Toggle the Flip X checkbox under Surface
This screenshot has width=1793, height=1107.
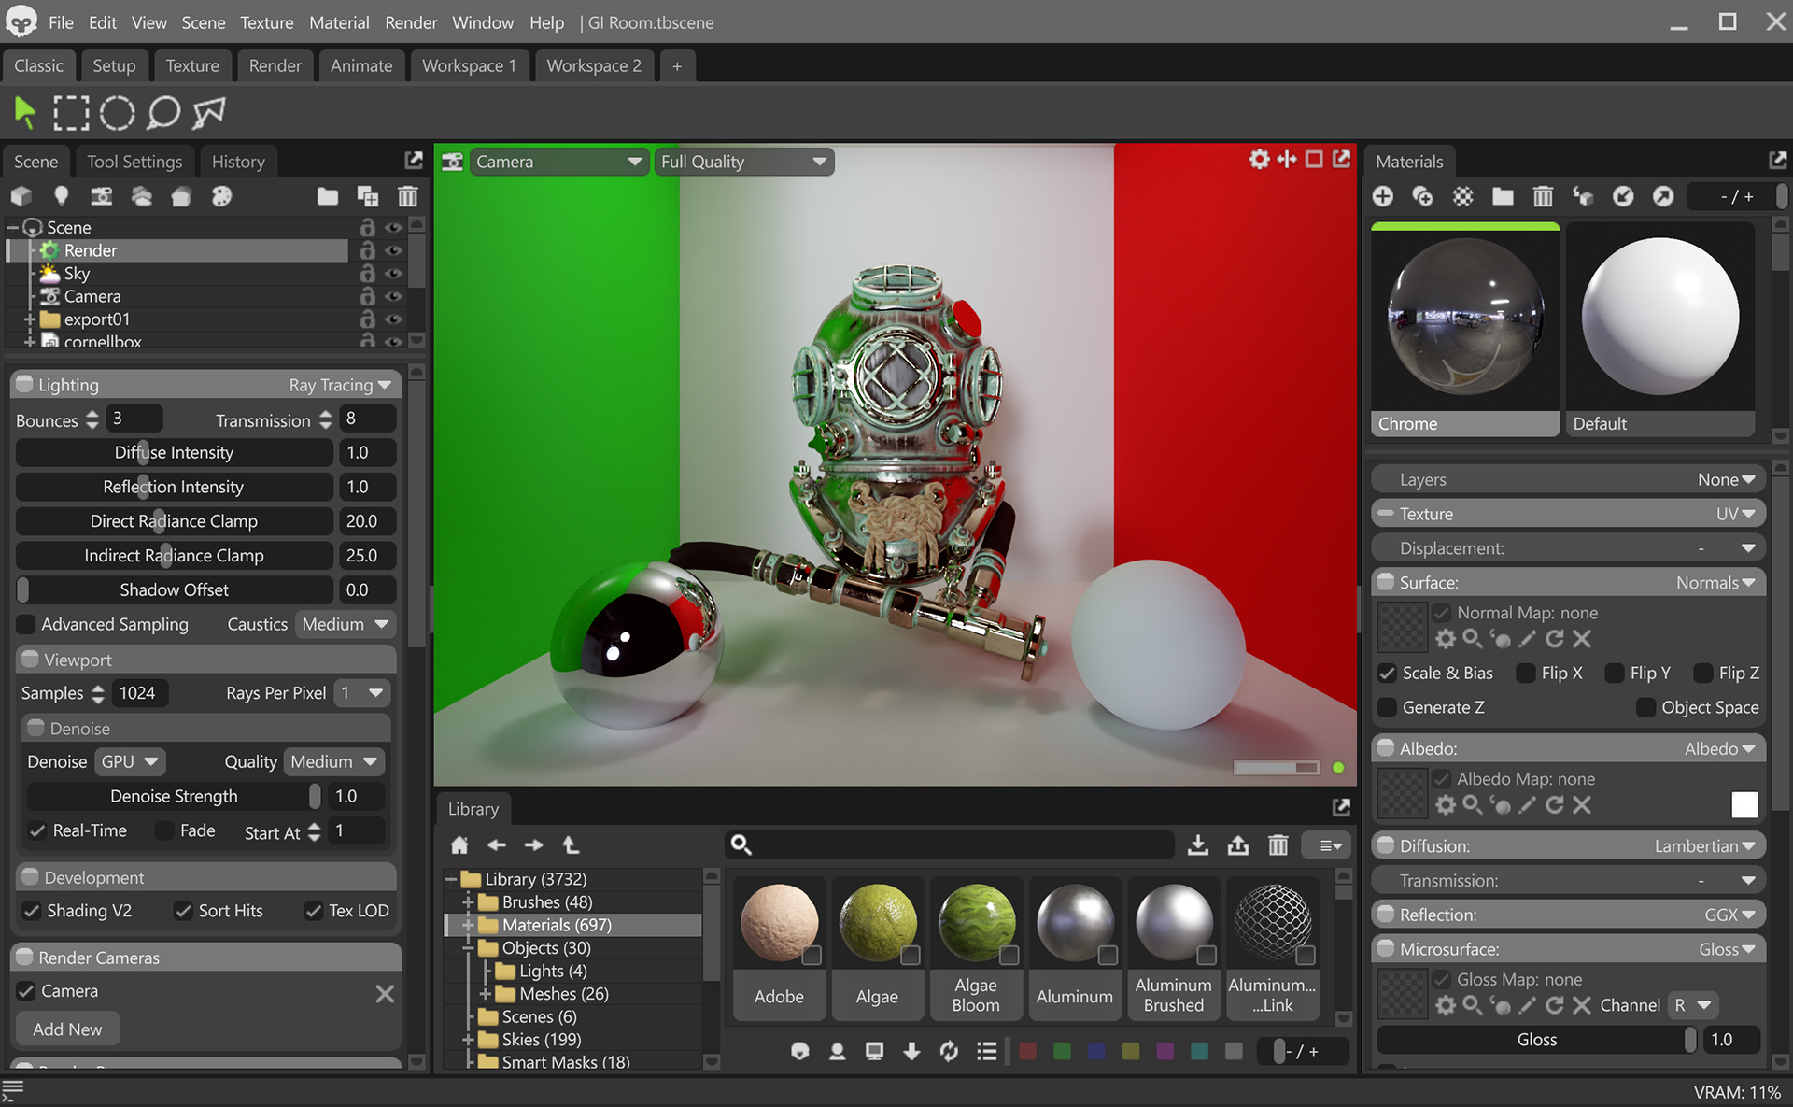click(1526, 673)
